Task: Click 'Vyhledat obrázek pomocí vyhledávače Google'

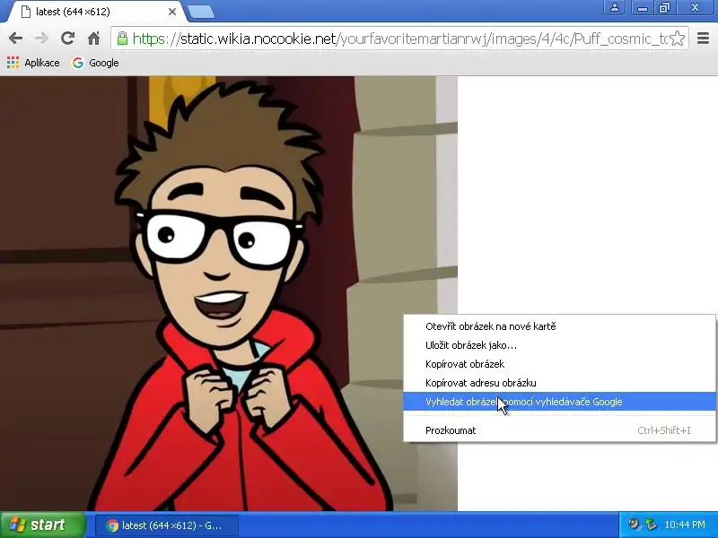Action: [559, 401]
